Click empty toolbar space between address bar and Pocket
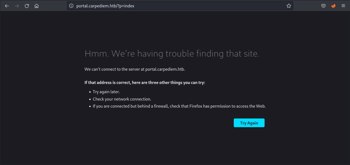 [x=306, y=6]
